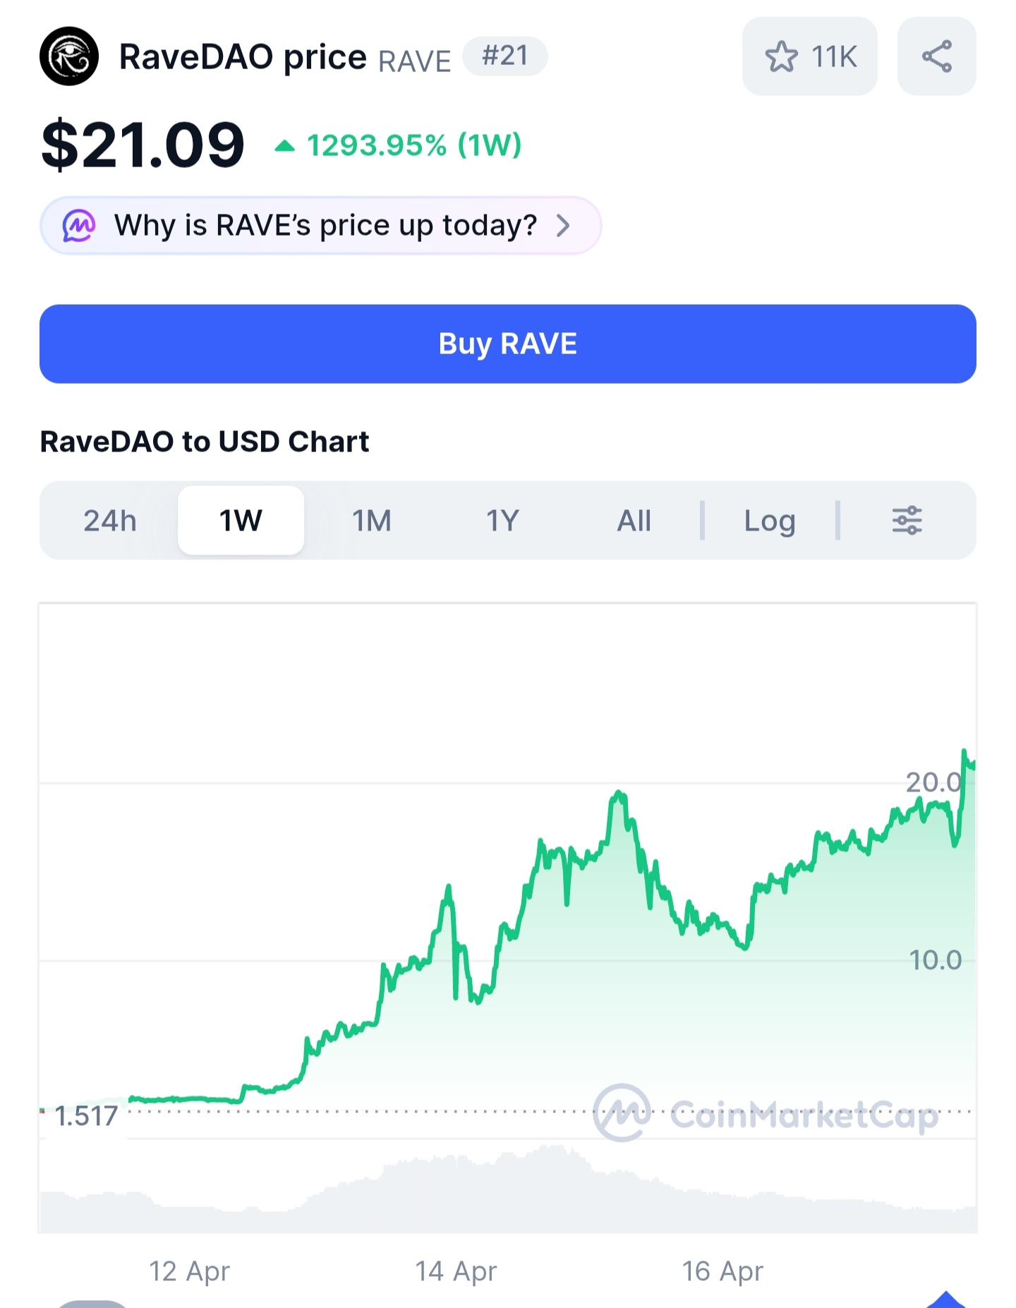Screen dimensions: 1016x1308
Task: Open the #21 rank badge
Action: tap(505, 56)
